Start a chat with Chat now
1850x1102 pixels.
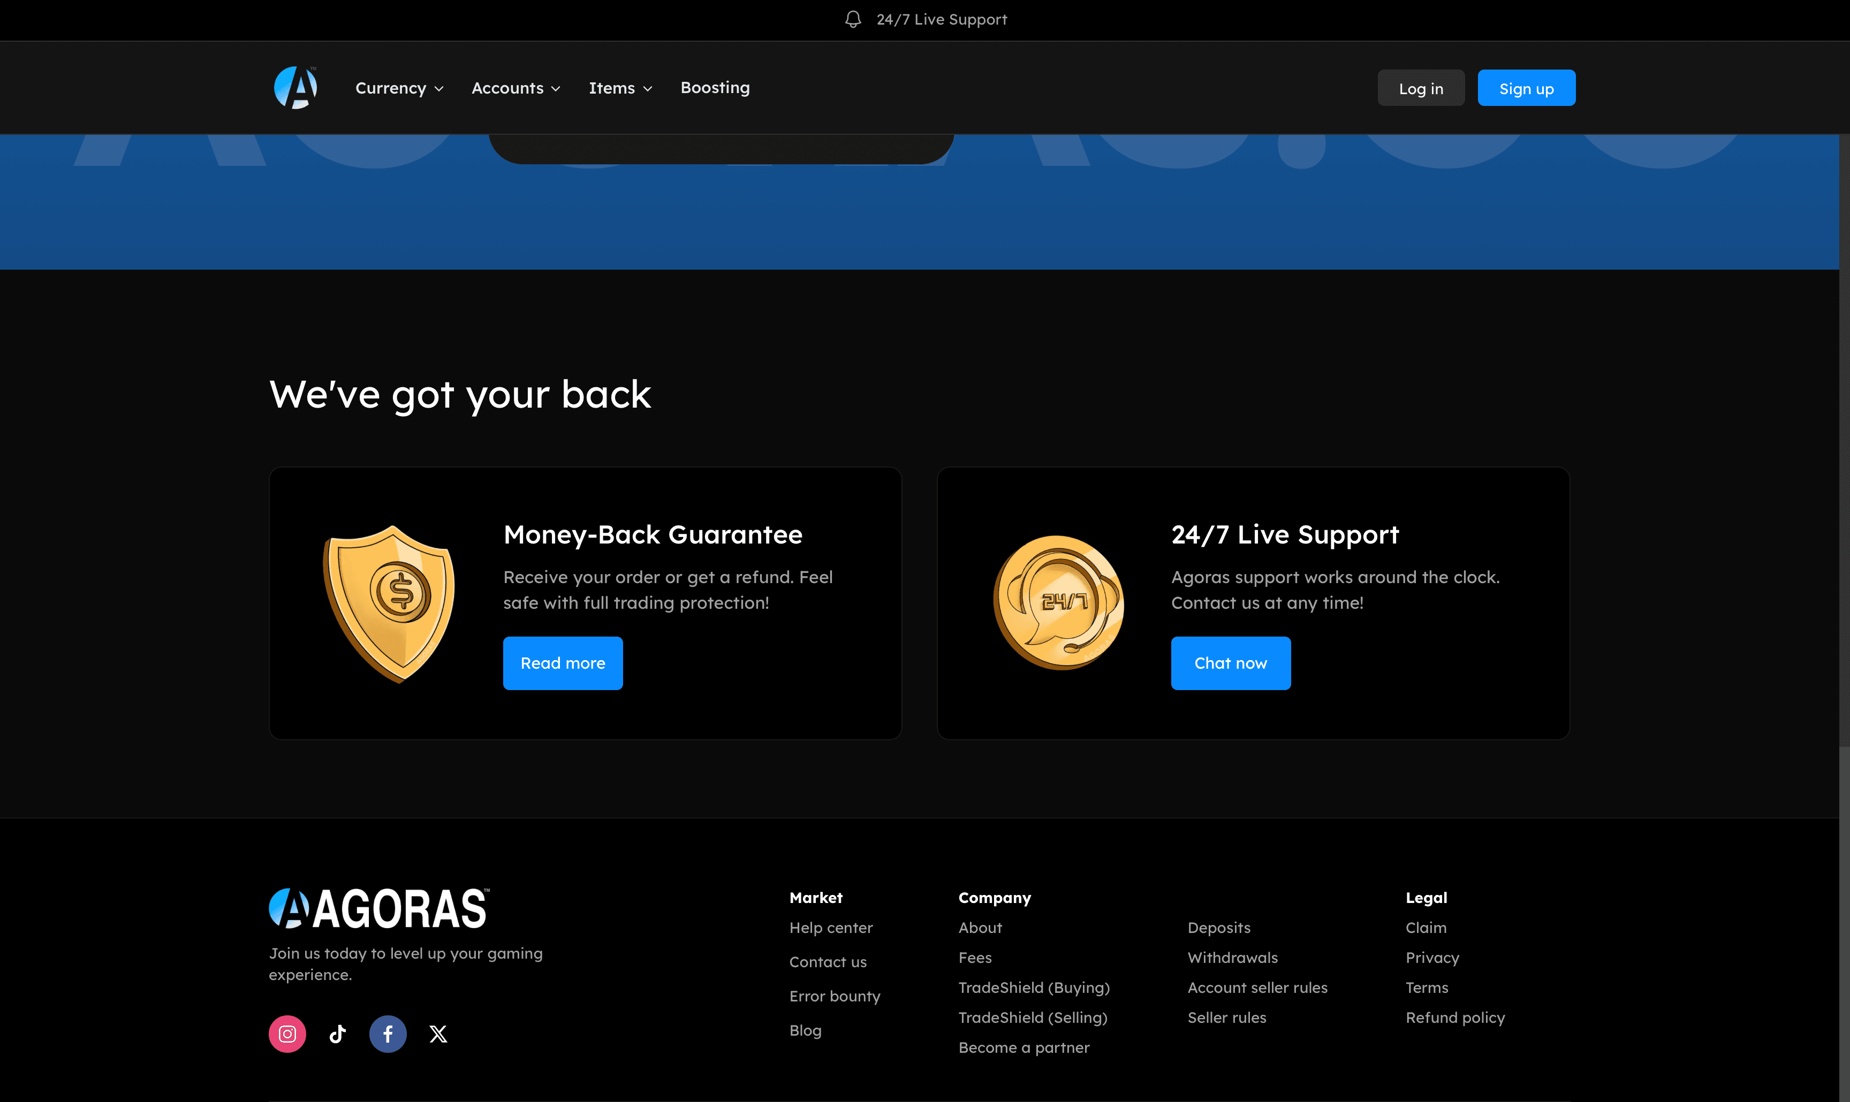(x=1230, y=663)
